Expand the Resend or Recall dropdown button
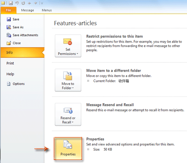The height and width of the screenshot is (163, 187). 68,114
